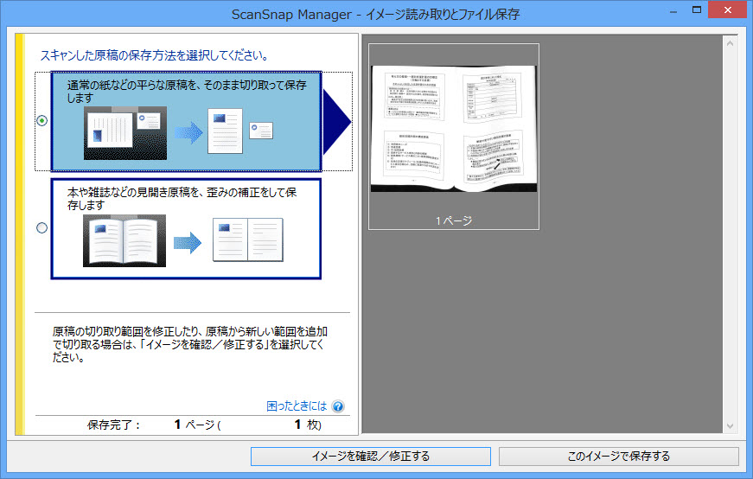This screenshot has width=753, height=479.
Task: Click the flat document scan illustration
Action: click(x=125, y=133)
